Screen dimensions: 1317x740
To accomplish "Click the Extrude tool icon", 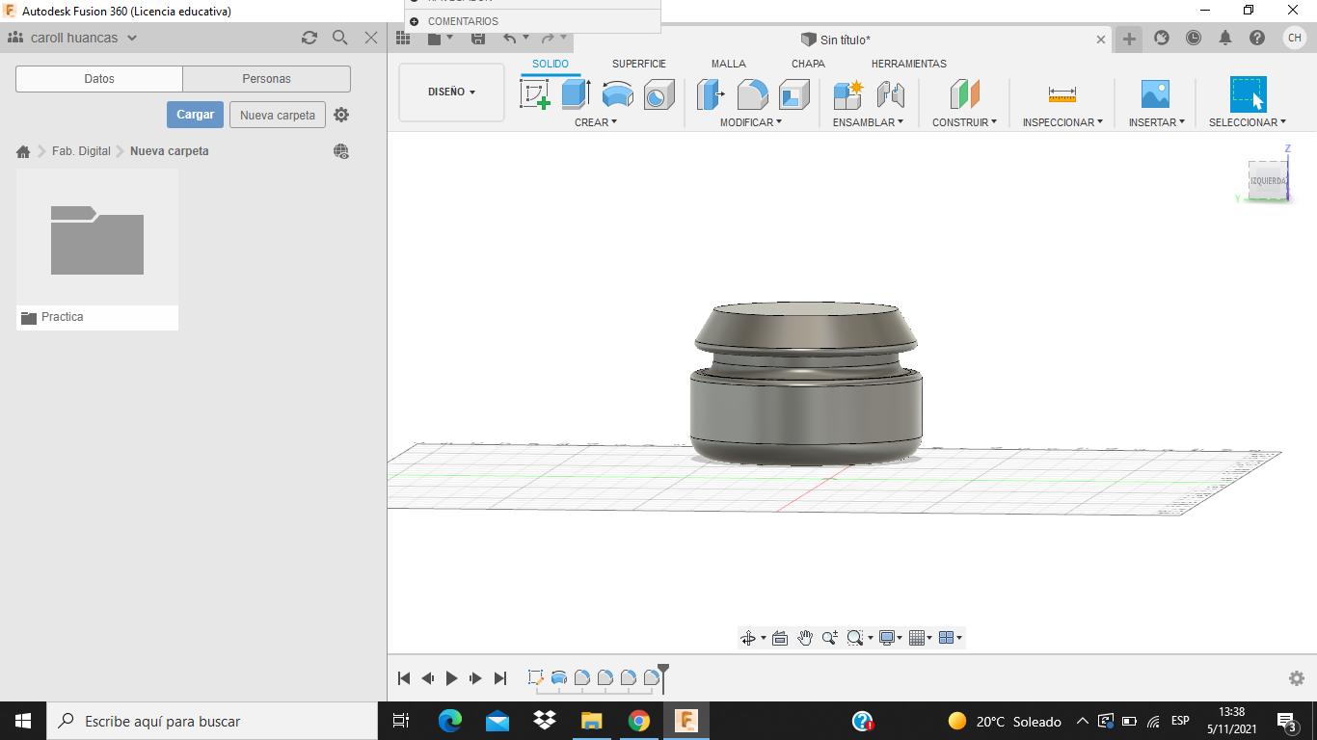I will (576, 94).
